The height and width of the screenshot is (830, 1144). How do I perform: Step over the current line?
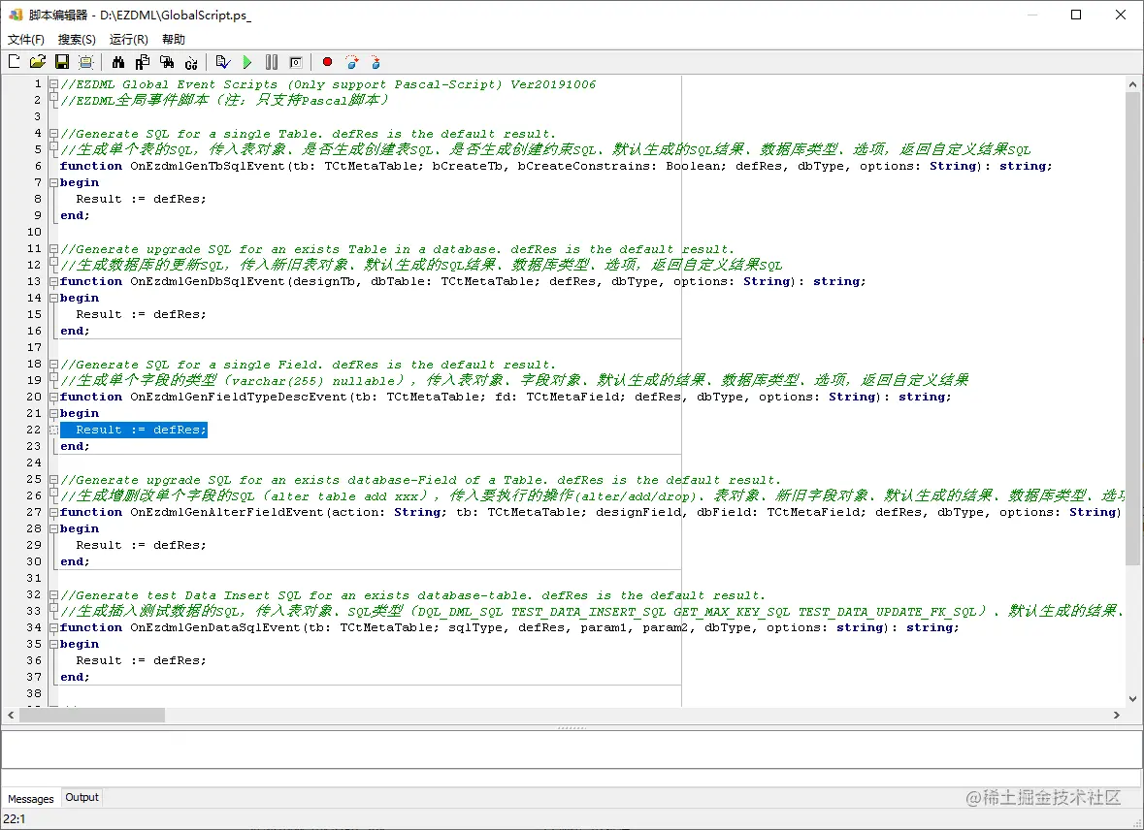point(351,62)
